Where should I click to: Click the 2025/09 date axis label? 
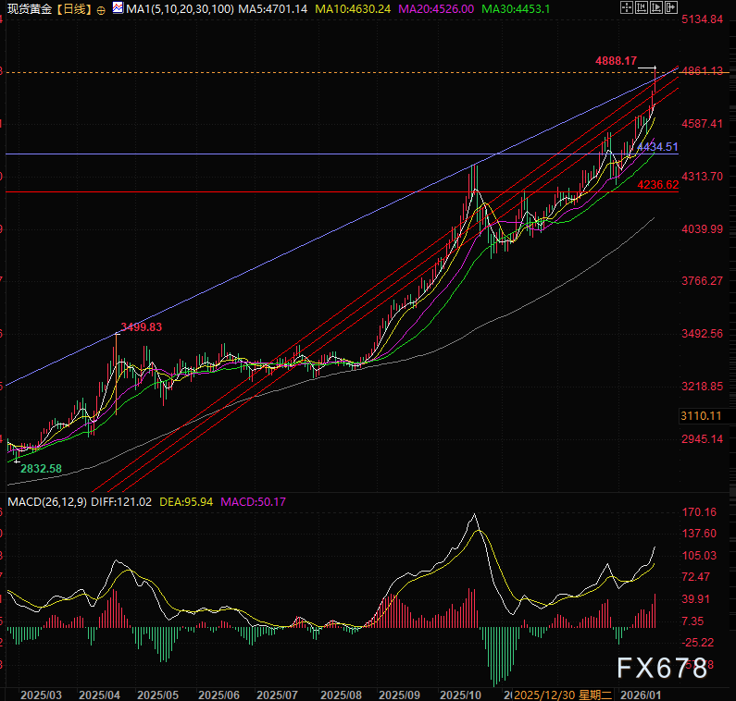399,695
